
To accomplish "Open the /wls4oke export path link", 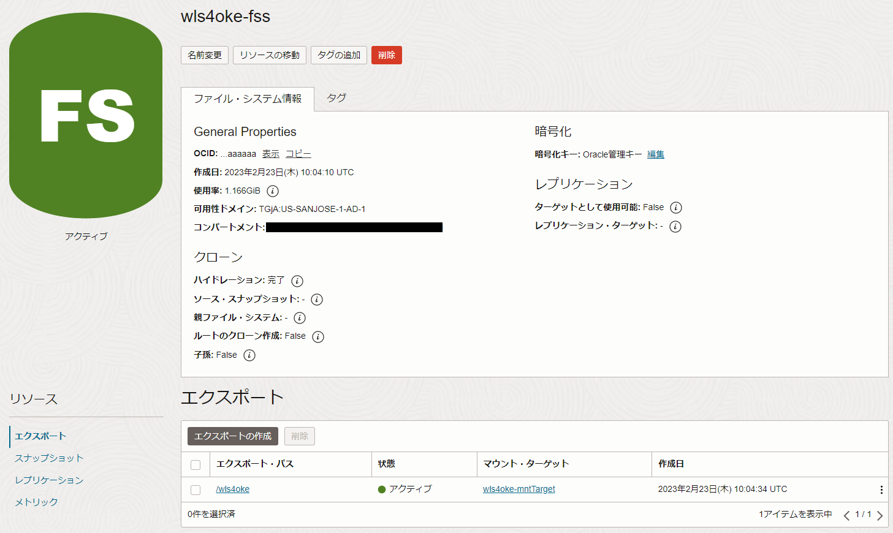I will point(233,490).
